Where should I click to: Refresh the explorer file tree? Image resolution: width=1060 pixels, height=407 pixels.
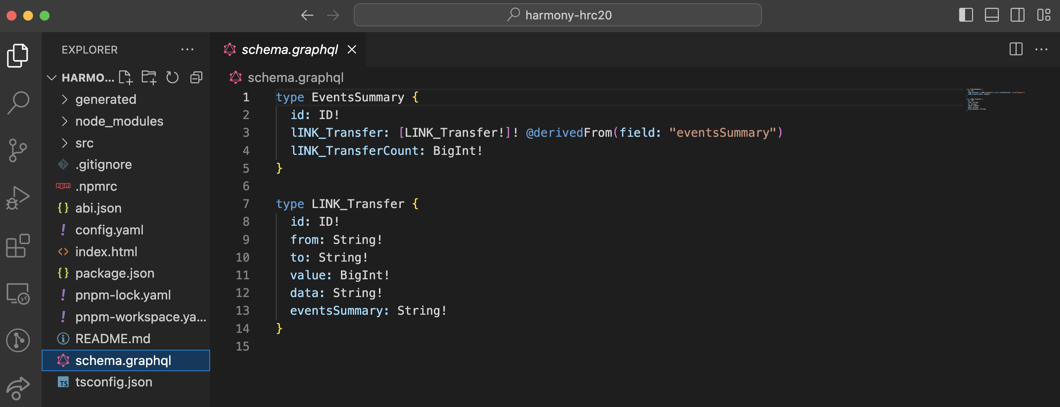tap(172, 77)
